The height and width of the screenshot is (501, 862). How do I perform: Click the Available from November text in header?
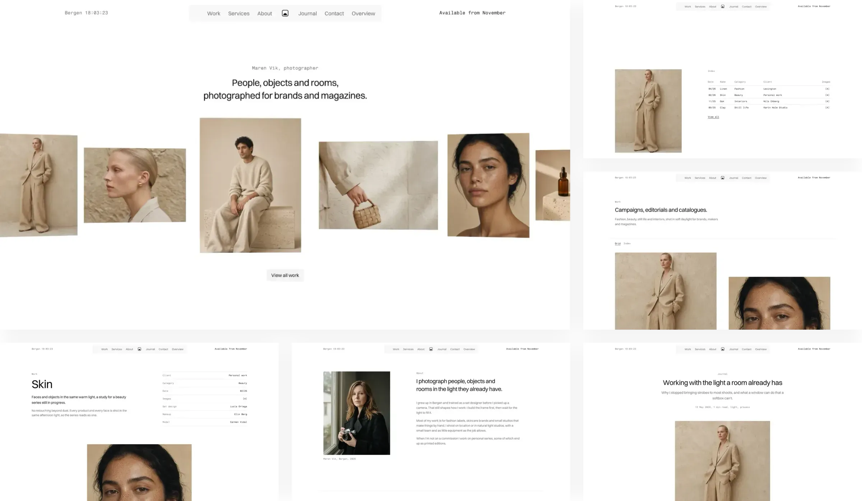coord(472,13)
